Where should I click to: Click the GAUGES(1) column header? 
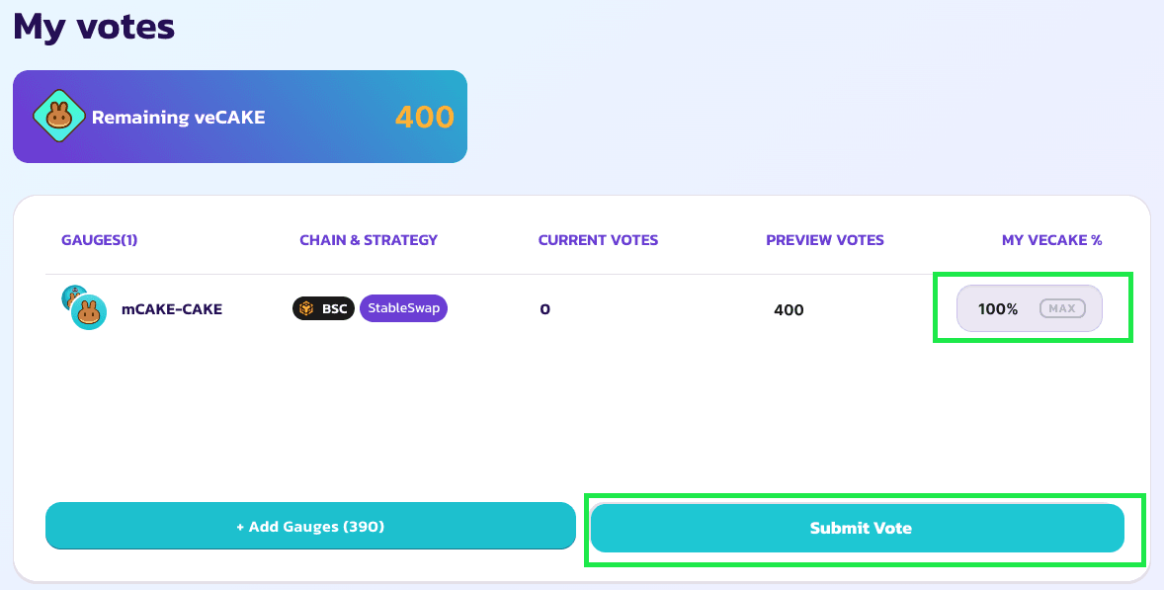[100, 240]
